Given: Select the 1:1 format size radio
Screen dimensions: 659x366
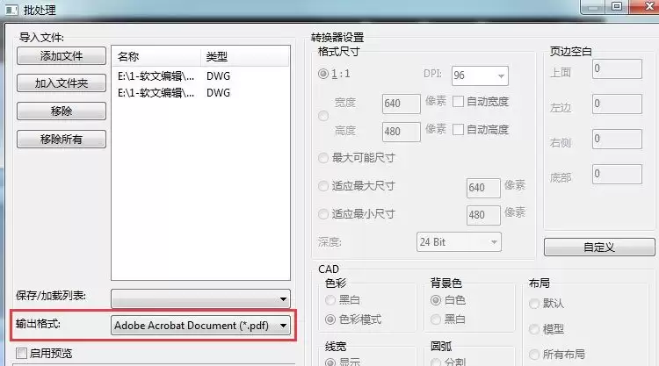Looking at the screenshot, I should [x=323, y=74].
